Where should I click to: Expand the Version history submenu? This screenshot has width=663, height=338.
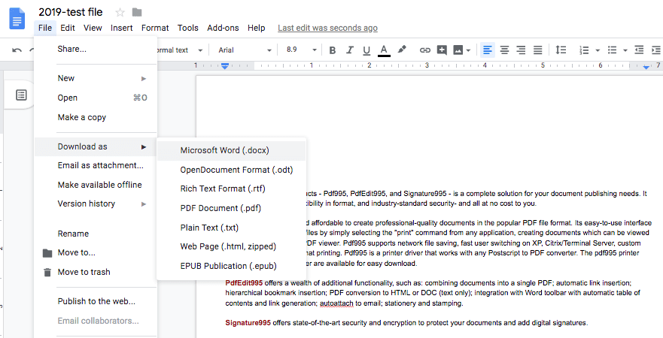click(x=96, y=204)
